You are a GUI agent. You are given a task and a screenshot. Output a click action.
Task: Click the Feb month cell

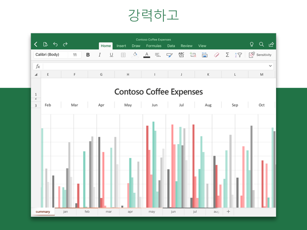48,105
